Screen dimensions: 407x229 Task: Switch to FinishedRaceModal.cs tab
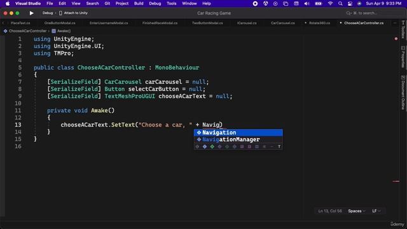(160, 23)
